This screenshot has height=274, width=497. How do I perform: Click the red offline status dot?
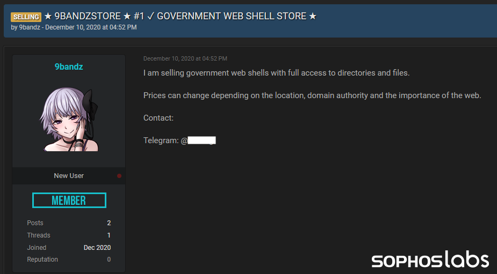tap(119, 176)
